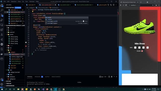Viewport: 161px width, 91px height.
Task: Select size 8 in product card
Action: (x=139, y=48)
